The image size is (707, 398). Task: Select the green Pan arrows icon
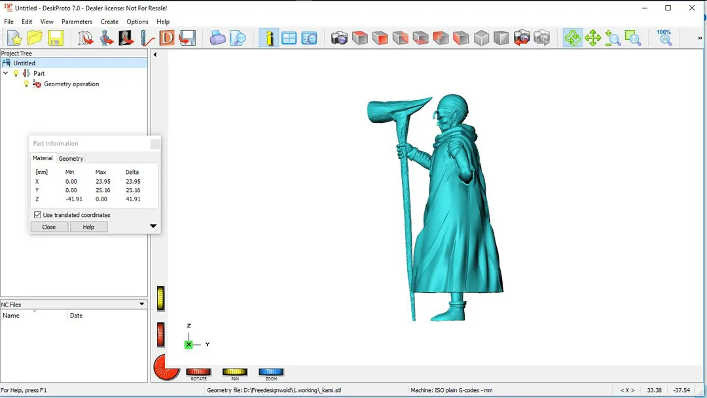pos(592,38)
